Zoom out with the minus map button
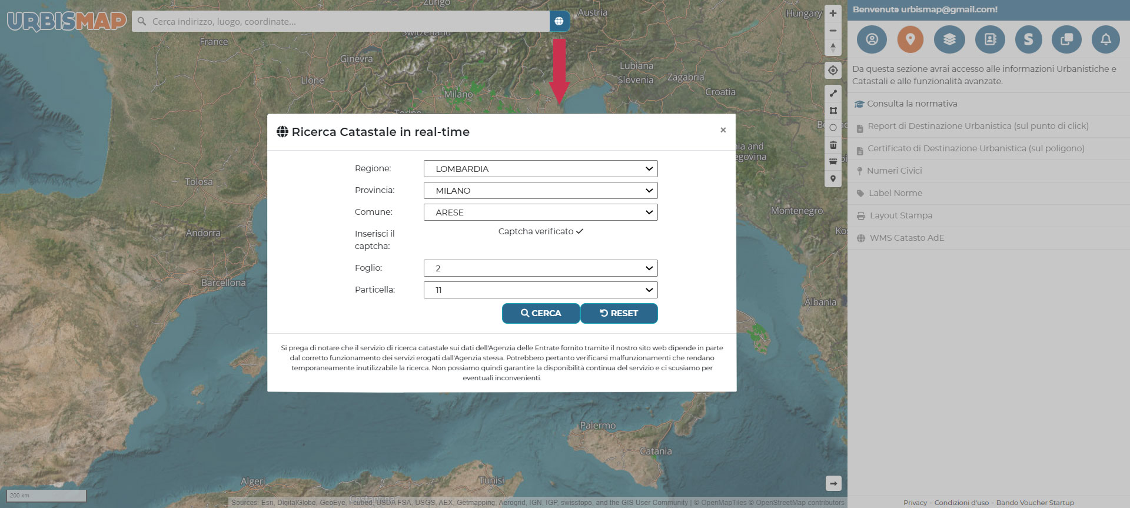Viewport: 1130px width, 508px height. point(833,30)
